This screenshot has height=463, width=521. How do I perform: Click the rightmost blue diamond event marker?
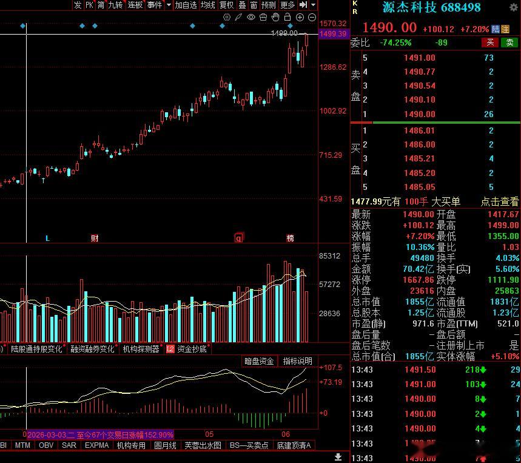point(290,25)
